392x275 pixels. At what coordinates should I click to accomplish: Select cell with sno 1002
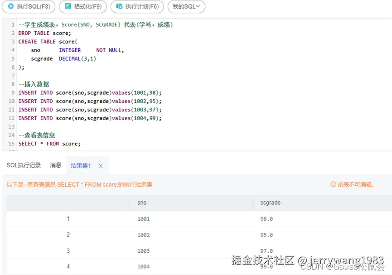click(144, 235)
